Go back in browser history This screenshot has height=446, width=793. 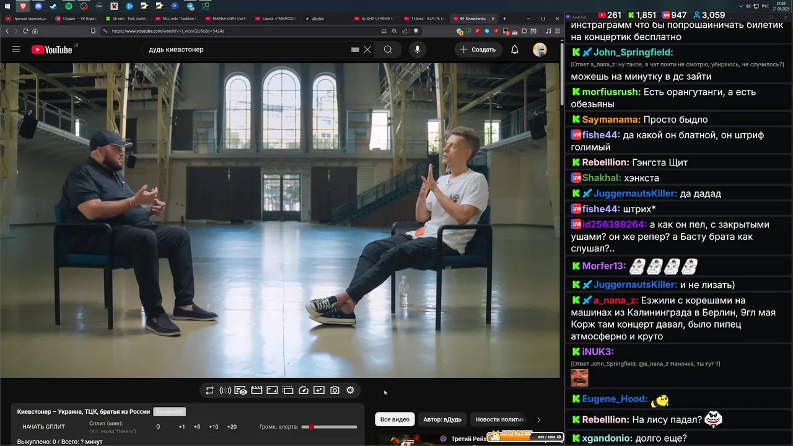pyautogui.click(x=7, y=31)
